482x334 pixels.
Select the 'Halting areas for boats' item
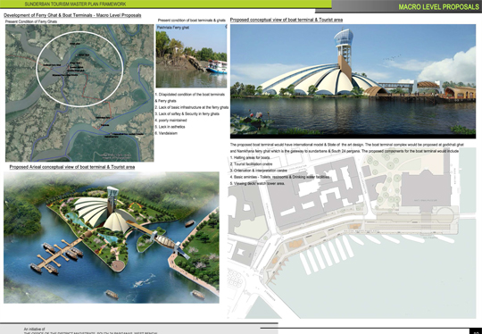[x=250, y=157]
